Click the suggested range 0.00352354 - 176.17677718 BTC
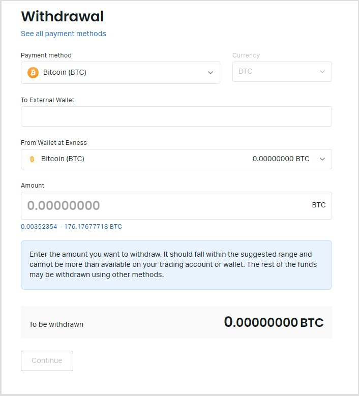359x396 pixels. [71, 227]
